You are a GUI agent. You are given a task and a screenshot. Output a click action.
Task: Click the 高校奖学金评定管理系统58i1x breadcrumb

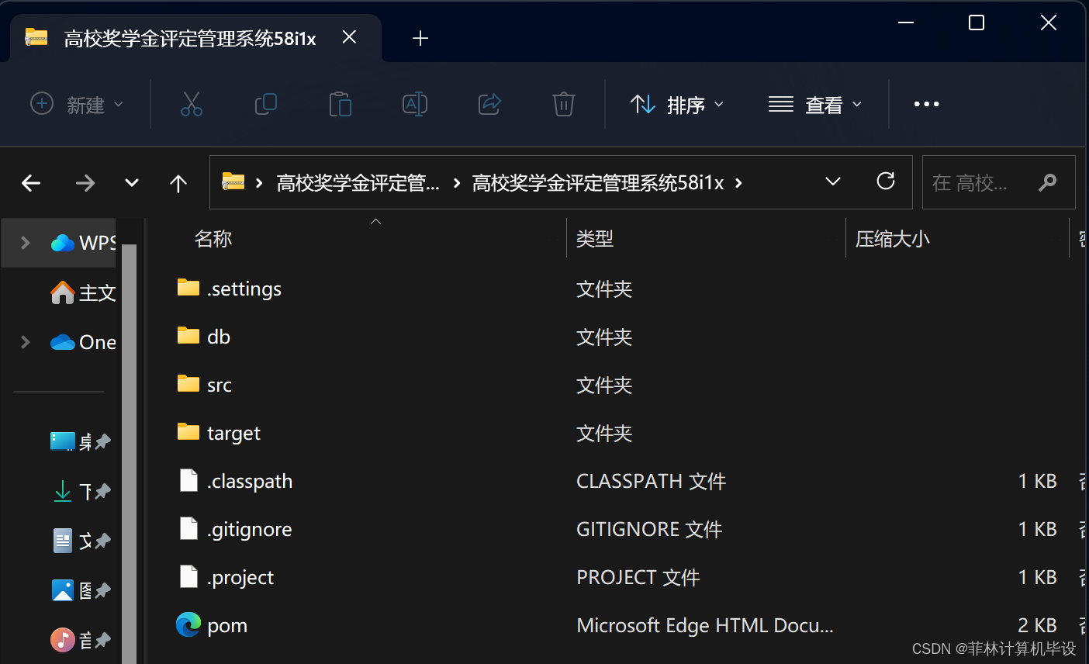(x=598, y=183)
